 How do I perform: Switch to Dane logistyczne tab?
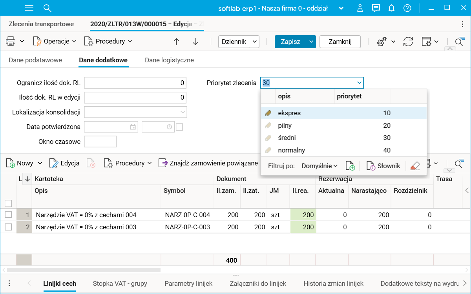(169, 60)
